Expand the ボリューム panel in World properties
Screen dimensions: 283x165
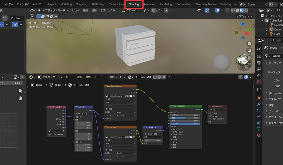pos(273,93)
